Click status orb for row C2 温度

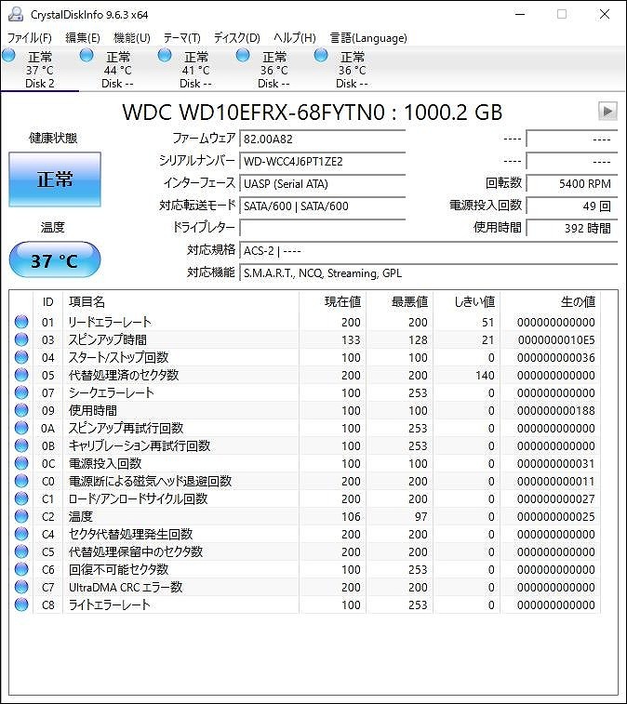21,516
